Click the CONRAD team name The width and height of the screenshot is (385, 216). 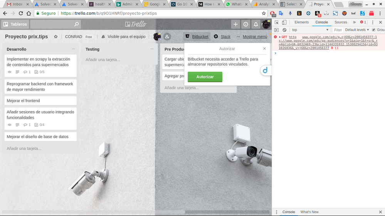(73, 37)
